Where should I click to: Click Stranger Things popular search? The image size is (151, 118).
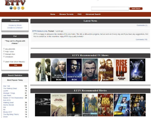(9, 93)
